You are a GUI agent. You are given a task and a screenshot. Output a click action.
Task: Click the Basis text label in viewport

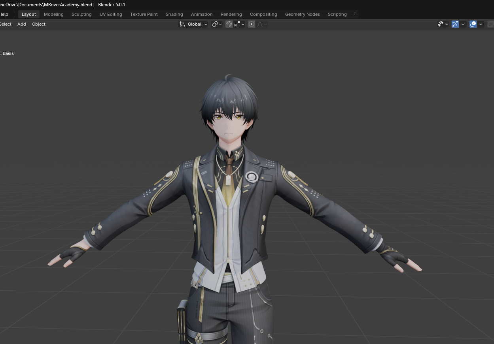[8, 53]
